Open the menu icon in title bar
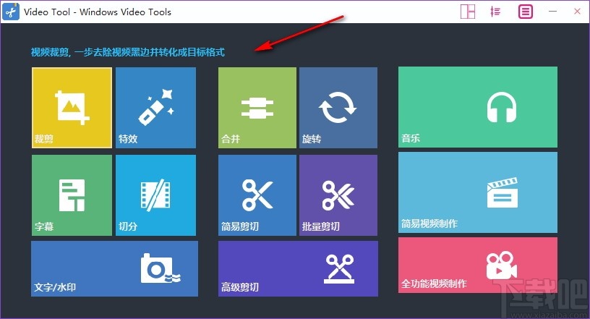Image resolution: width=590 pixels, height=319 pixels. click(525, 12)
